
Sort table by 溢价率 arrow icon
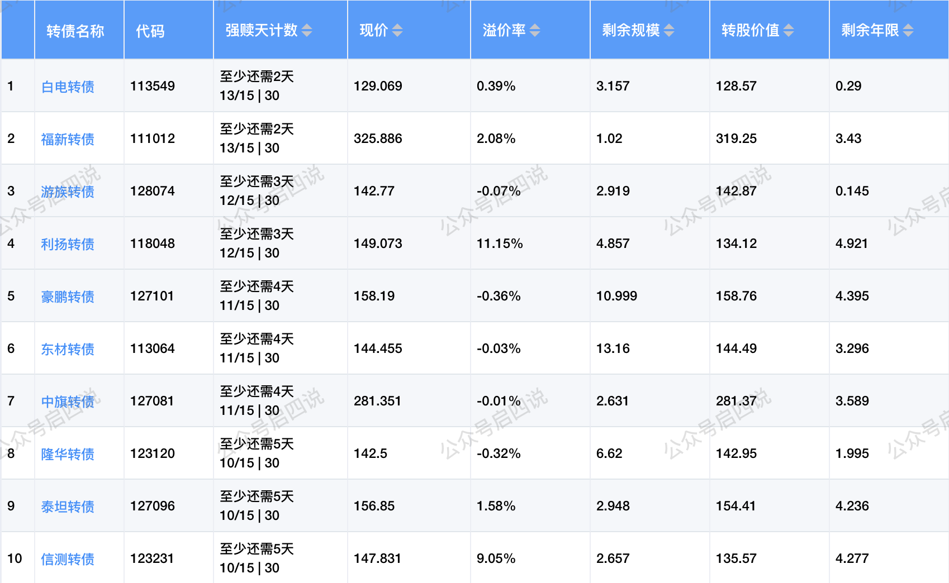coord(535,30)
